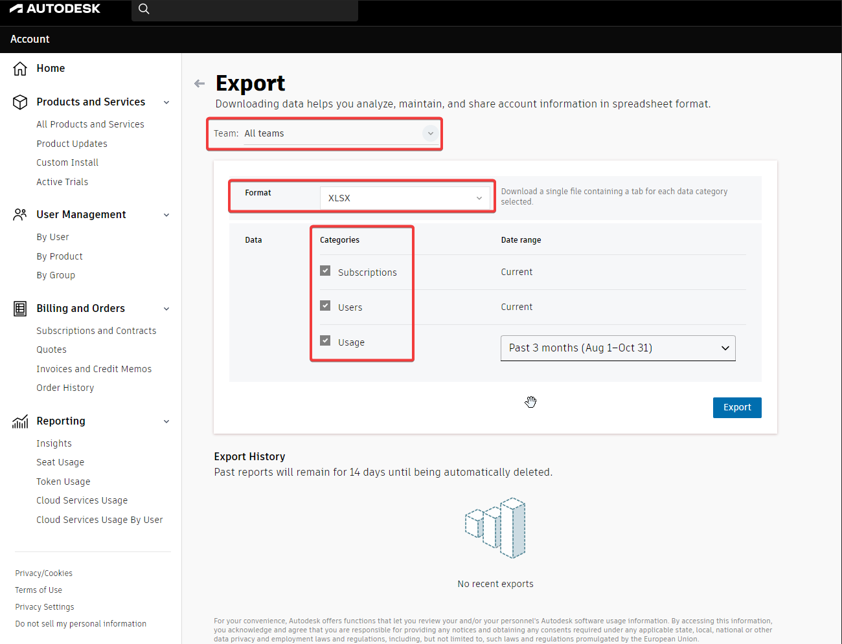Open By User management page
The image size is (842, 644).
tap(52, 237)
